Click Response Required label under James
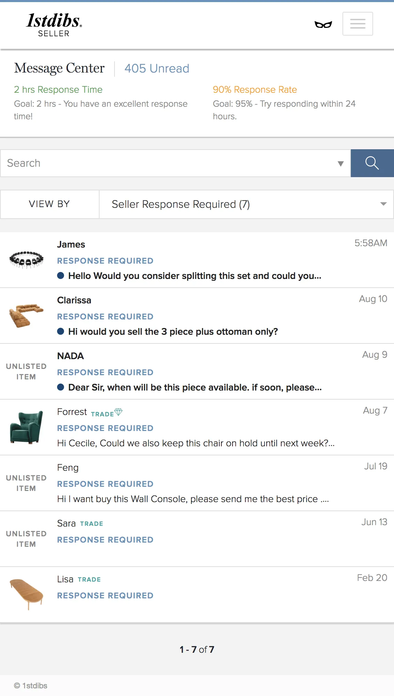This screenshot has height=696, width=394. pos(105,261)
